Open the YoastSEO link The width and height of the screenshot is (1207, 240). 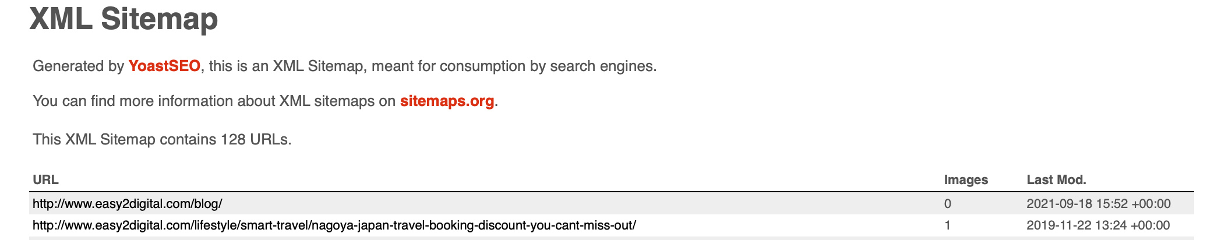coord(164,66)
